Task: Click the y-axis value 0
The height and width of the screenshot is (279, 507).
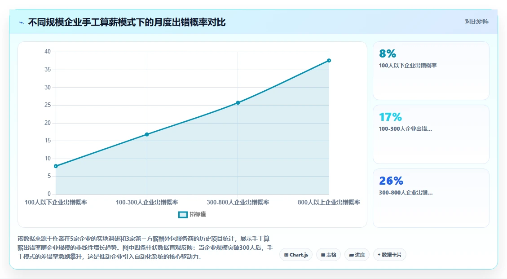Action: pos(49,194)
